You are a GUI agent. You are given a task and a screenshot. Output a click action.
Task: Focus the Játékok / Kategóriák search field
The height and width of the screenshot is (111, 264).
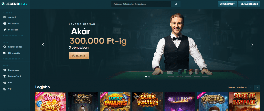141,4
